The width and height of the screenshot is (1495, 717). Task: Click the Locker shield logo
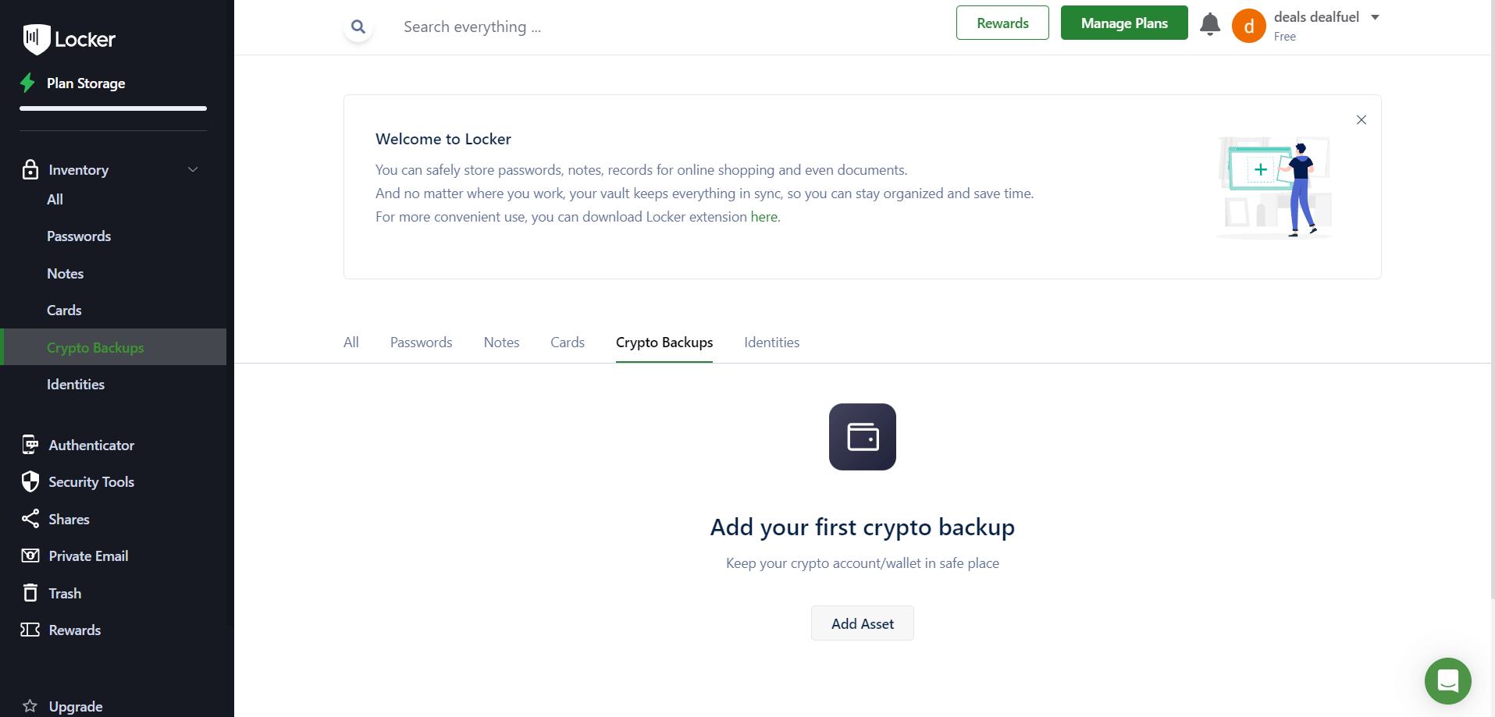click(x=36, y=39)
